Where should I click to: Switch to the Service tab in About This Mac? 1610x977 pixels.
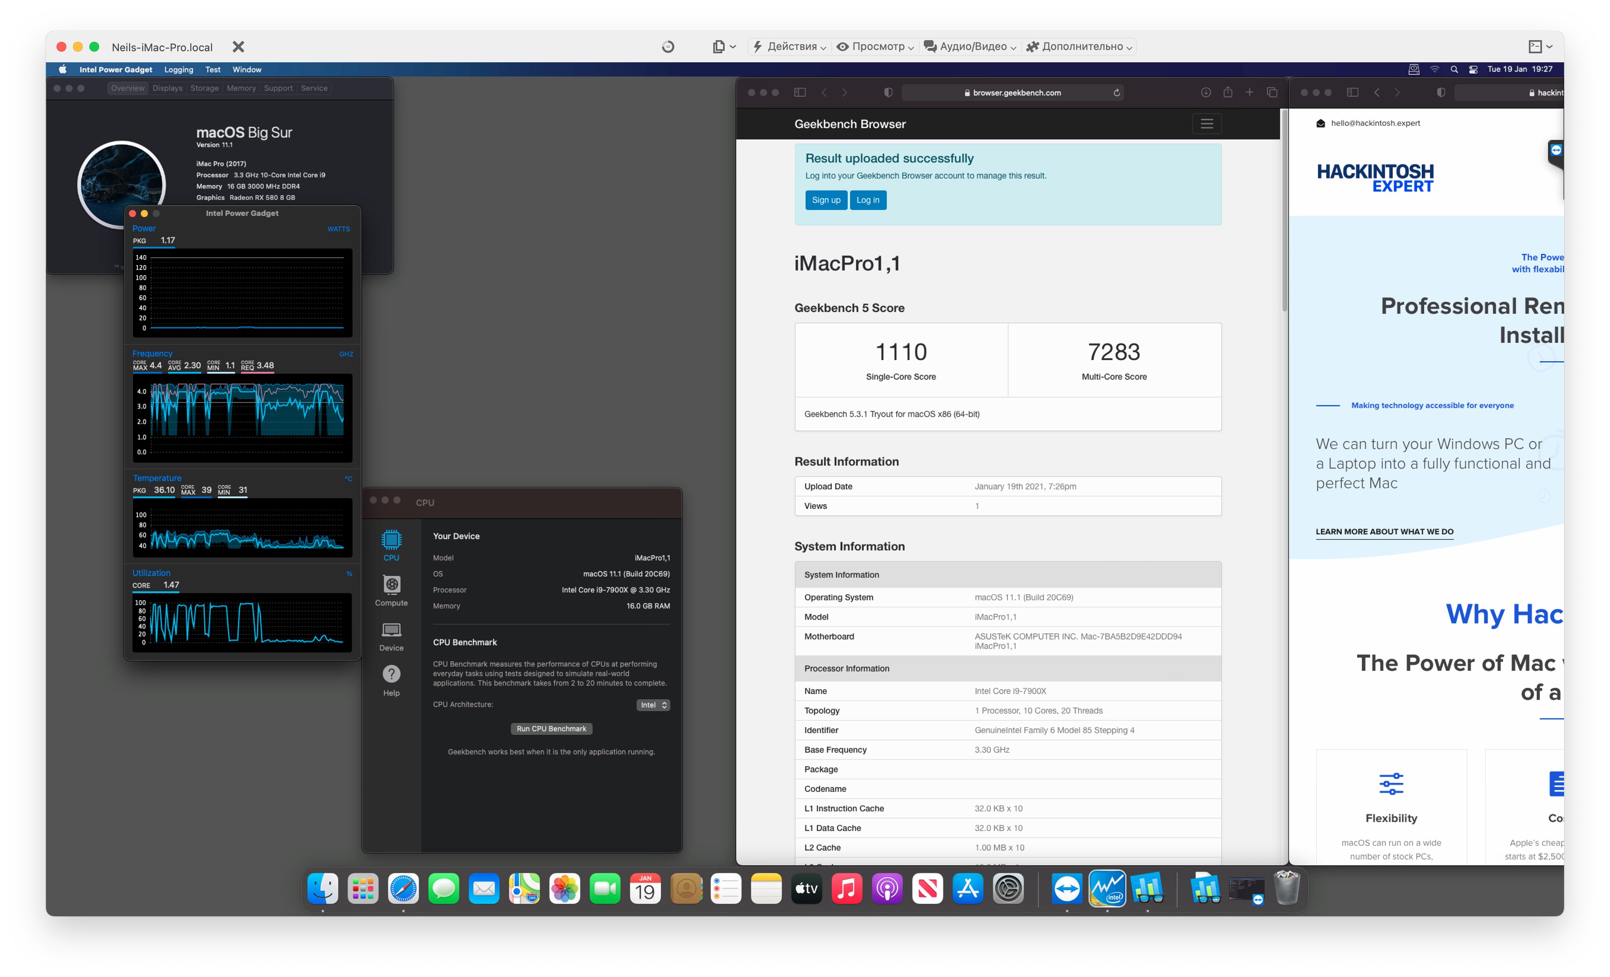[x=314, y=88]
